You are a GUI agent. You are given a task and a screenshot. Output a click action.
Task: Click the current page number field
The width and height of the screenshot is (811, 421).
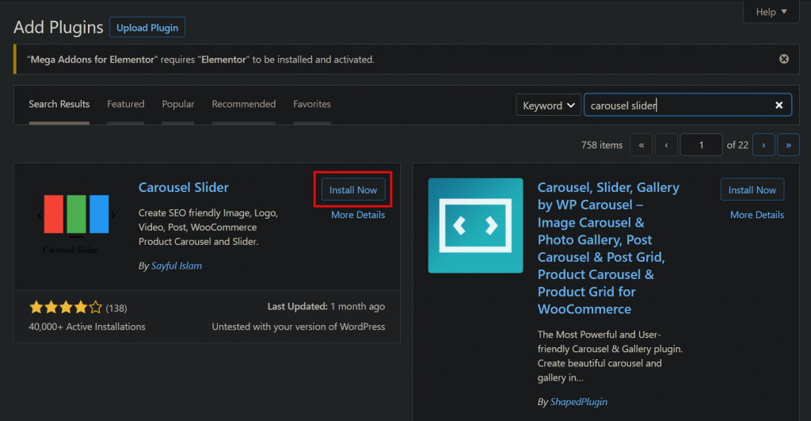[x=702, y=145]
